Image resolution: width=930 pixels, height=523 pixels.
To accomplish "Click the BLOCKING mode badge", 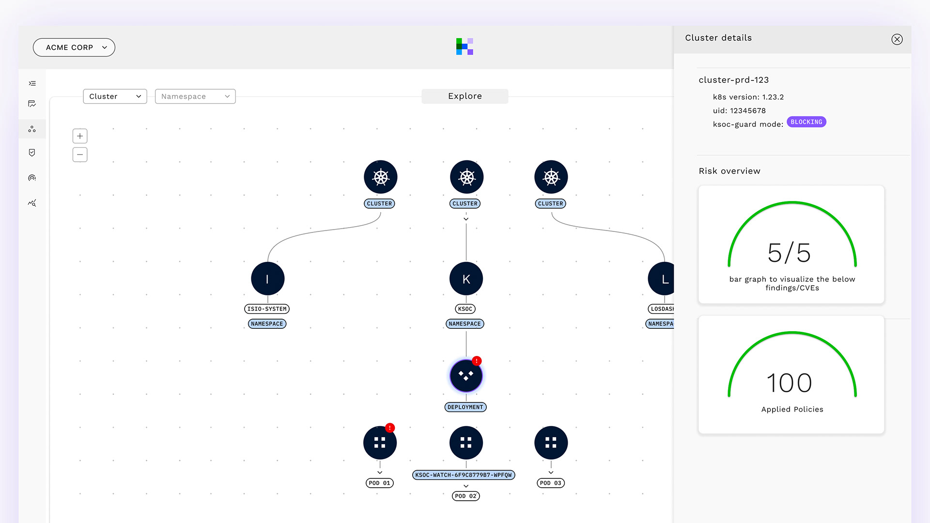I will click(x=806, y=122).
